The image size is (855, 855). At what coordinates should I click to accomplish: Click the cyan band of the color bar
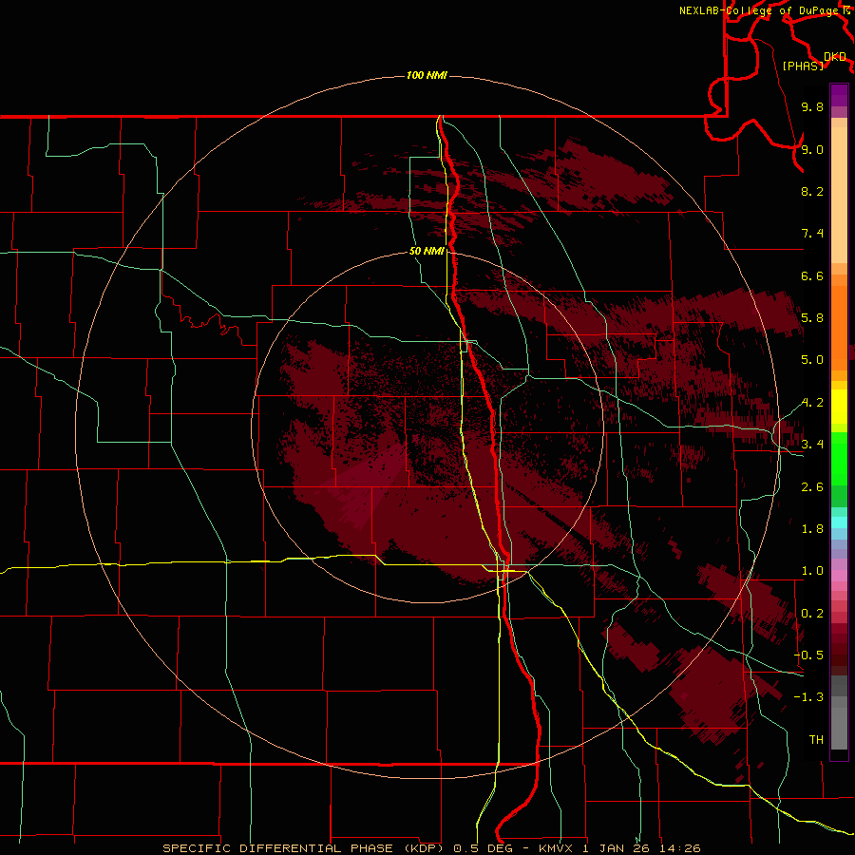[839, 522]
